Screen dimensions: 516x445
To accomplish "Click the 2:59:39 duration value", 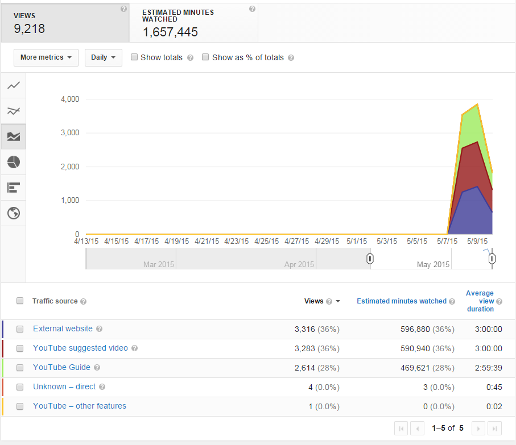I will click(488, 368).
